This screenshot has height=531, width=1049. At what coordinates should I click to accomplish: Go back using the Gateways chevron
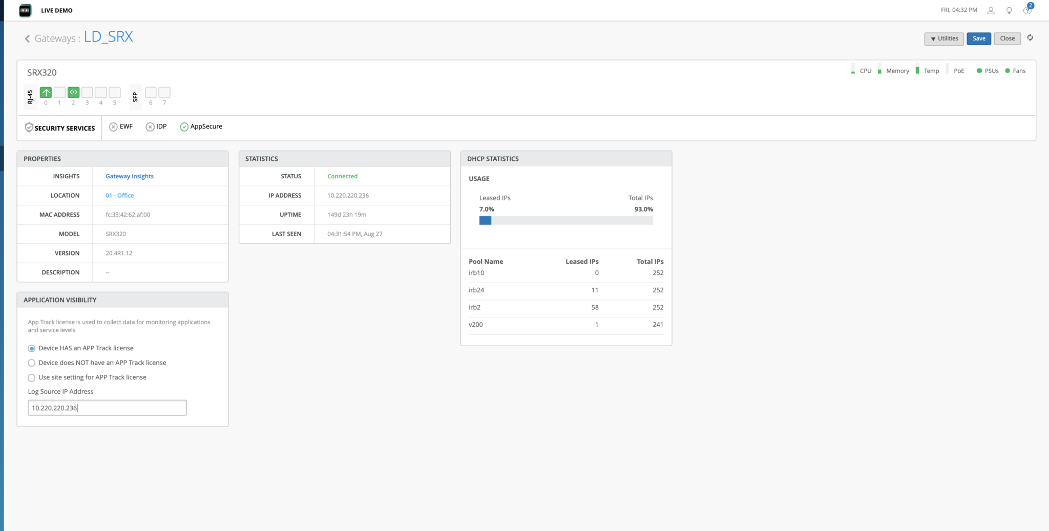point(27,39)
